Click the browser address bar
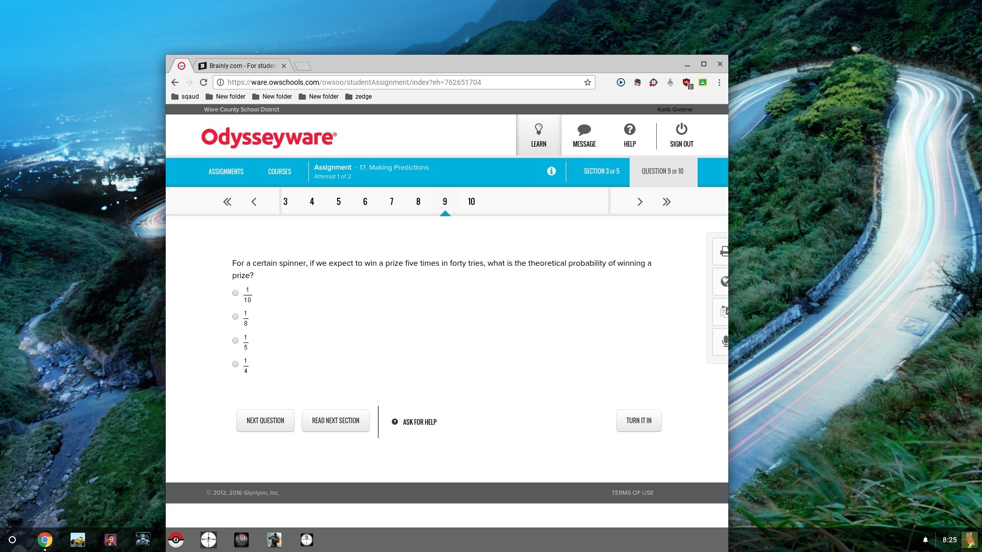982x552 pixels. (399, 82)
